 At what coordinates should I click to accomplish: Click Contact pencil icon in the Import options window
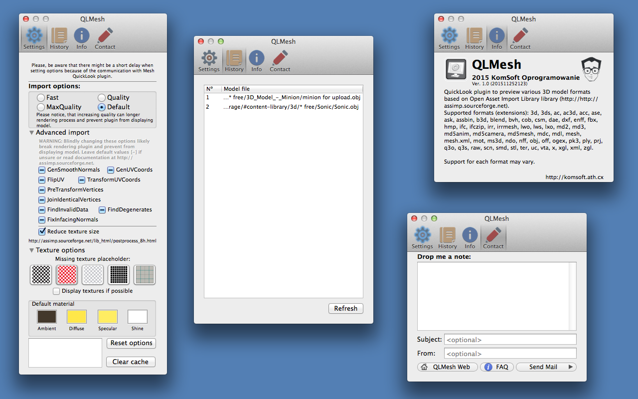pyautogui.click(x=105, y=39)
